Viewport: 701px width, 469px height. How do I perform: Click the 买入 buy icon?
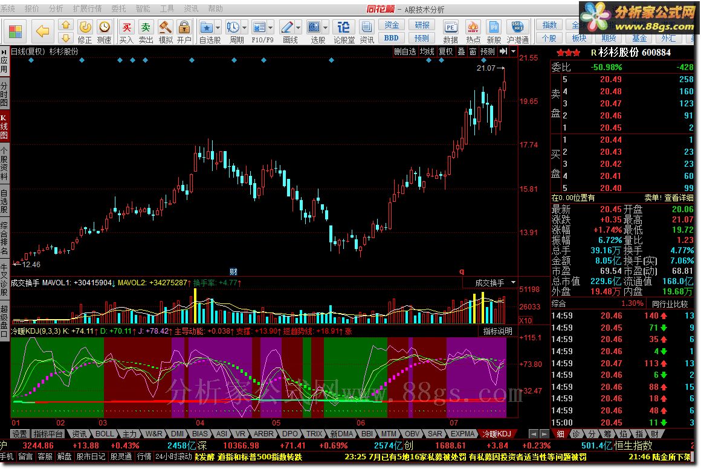pos(126,27)
